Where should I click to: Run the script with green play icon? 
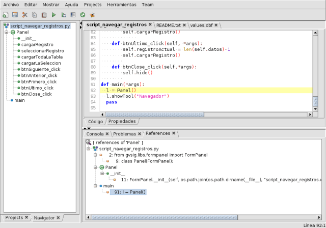tap(53, 15)
